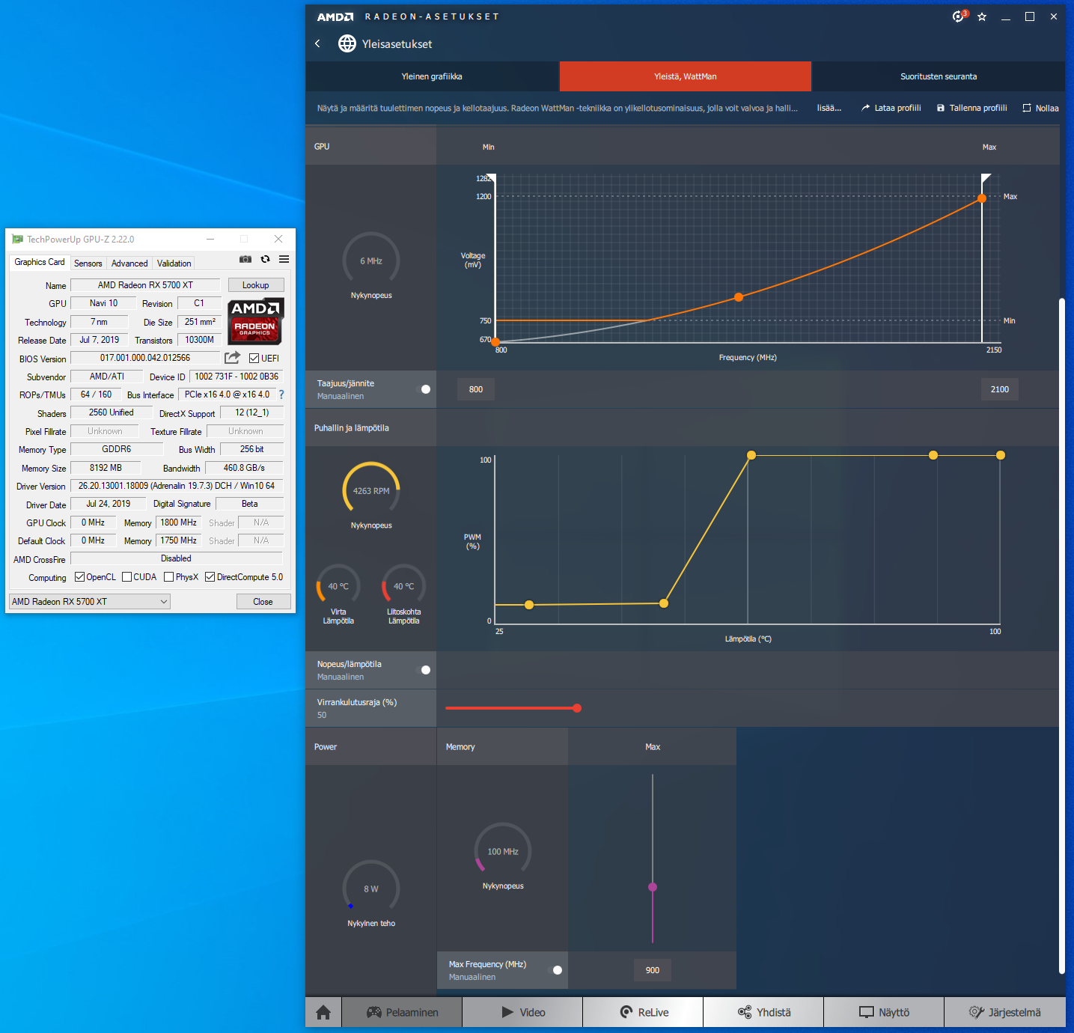The width and height of the screenshot is (1074, 1033).
Task: Open Radeon home icon
Action: click(x=323, y=1012)
